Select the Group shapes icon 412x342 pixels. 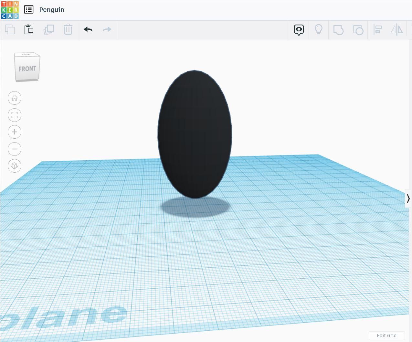[x=338, y=29]
